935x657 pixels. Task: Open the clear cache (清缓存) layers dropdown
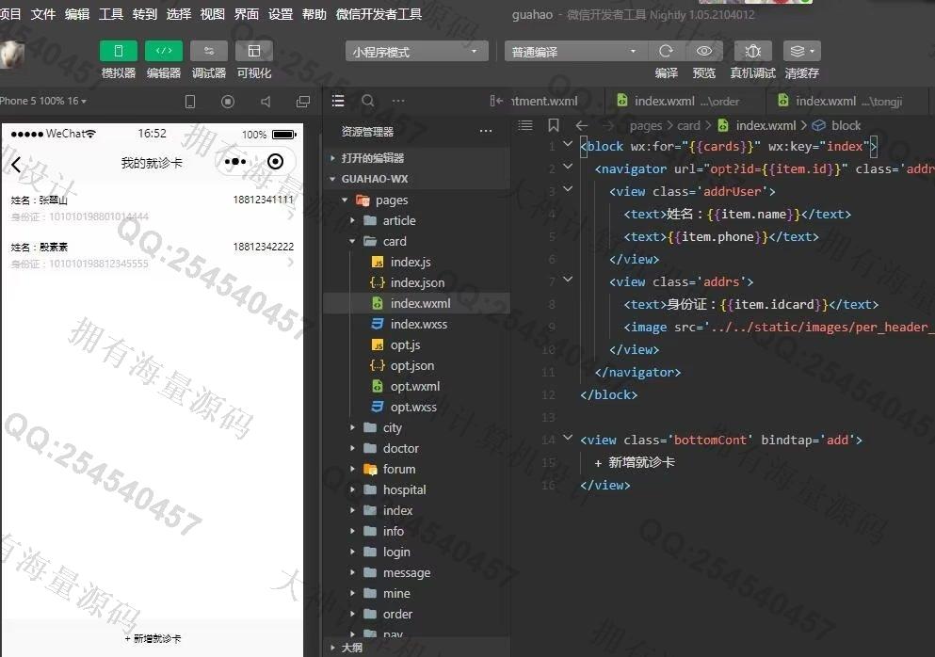(802, 51)
